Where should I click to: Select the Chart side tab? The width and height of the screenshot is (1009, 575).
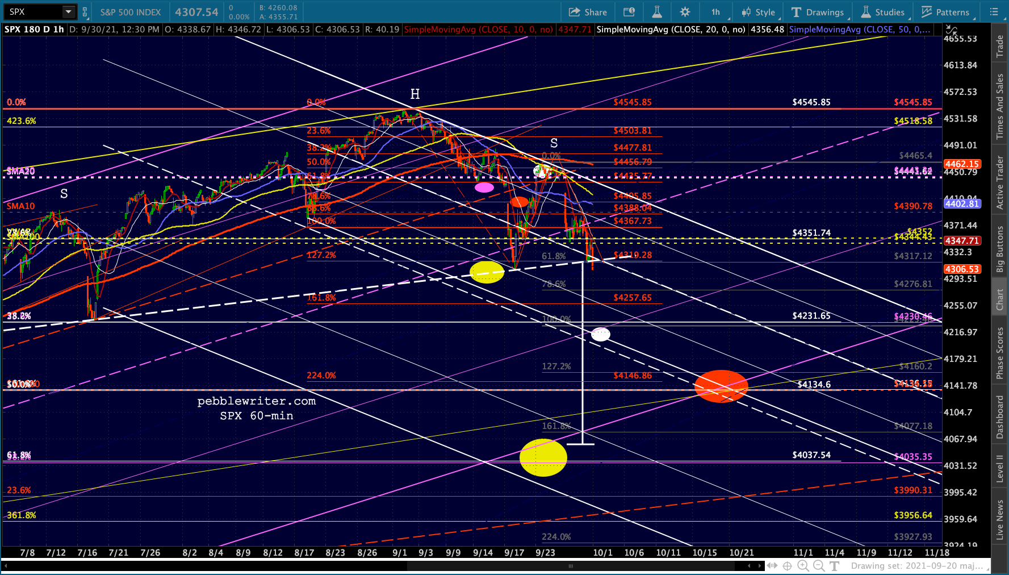click(x=1000, y=300)
